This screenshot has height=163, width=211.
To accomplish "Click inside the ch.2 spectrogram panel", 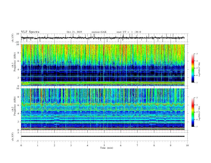I will [103, 109].
